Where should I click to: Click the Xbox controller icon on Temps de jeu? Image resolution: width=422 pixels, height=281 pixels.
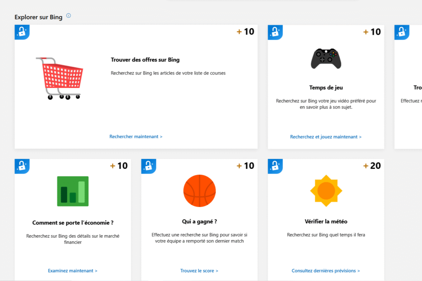coord(325,58)
